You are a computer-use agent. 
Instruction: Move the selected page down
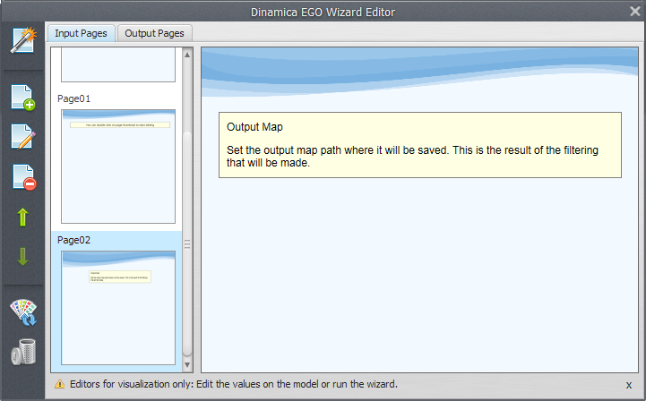point(22,257)
